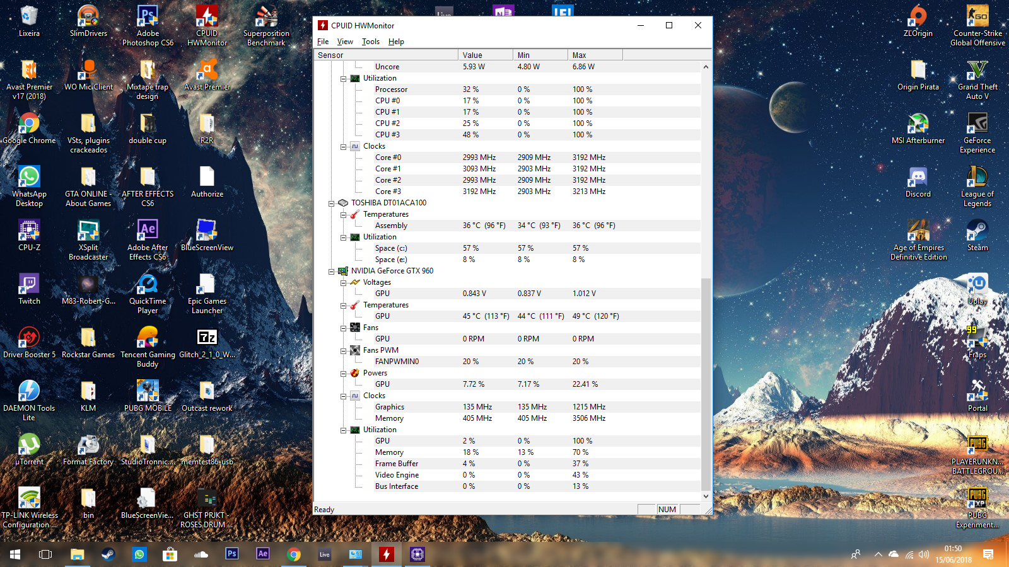Click the Value column header

(486, 55)
